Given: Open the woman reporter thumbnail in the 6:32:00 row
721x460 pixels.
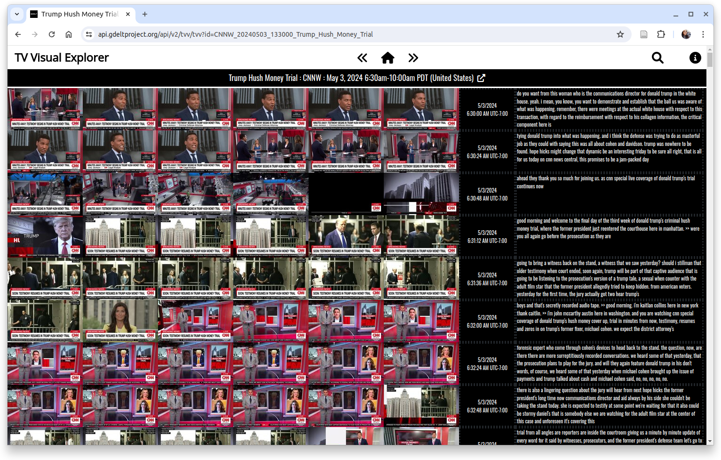Looking at the screenshot, I should pyautogui.click(x=120, y=321).
